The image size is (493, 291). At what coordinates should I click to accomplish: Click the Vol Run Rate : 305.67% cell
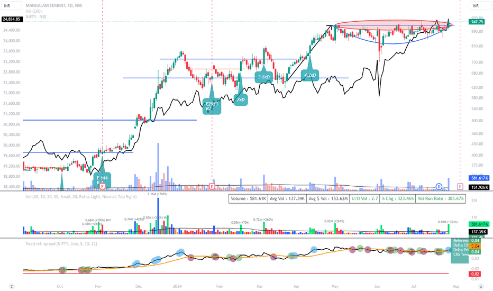point(441,199)
